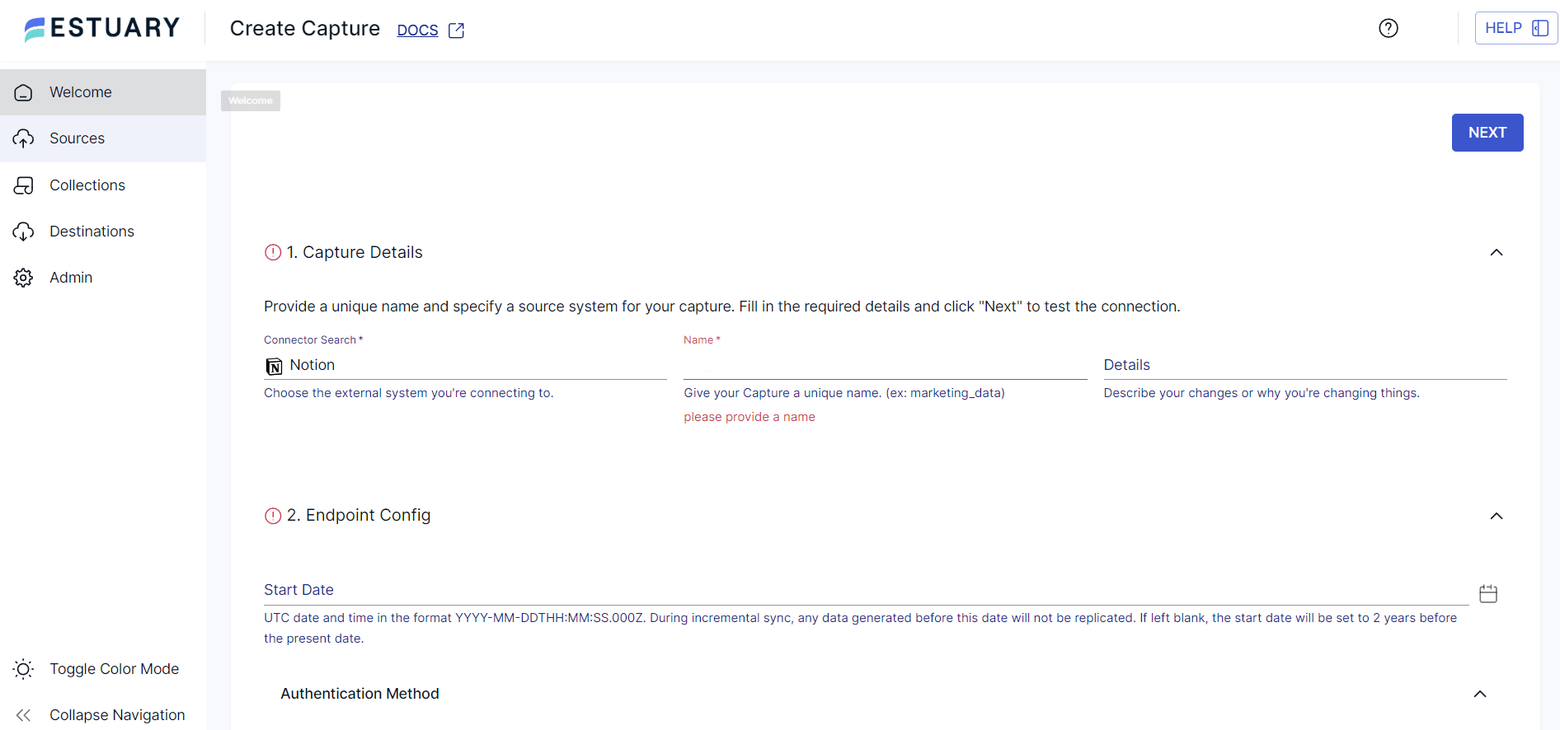Click the Estuary logo
The width and height of the screenshot is (1560, 730).
click(x=102, y=28)
